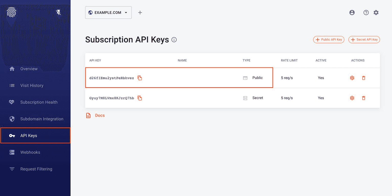Screen dimensions: 392x196
Task: Create a new Secret API Key
Action: pos(364,40)
